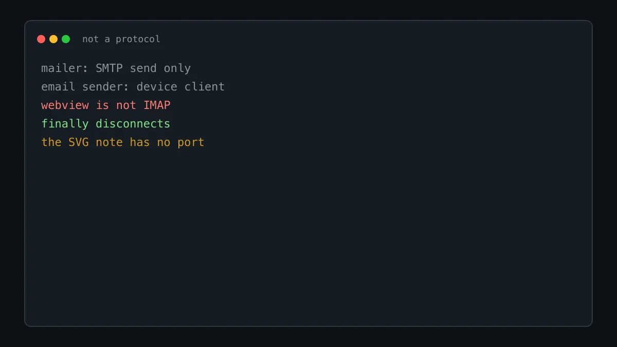Click the window title 'not a protocol'
617x347 pixels.
click(121, 39)
